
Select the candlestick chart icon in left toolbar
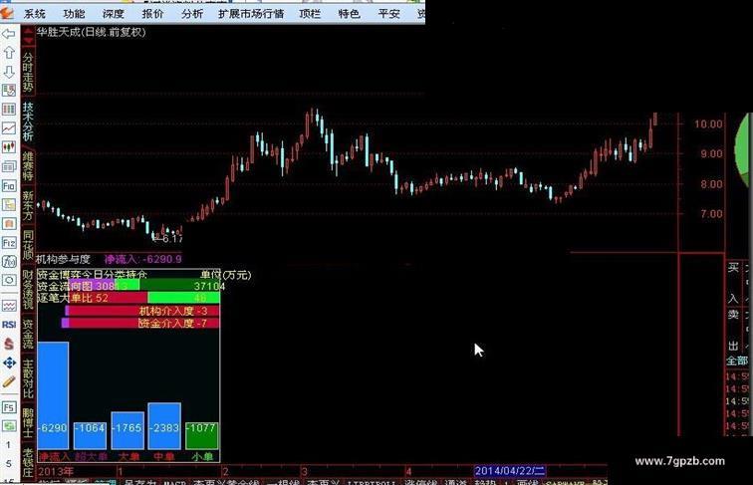[x=9, y=147]
